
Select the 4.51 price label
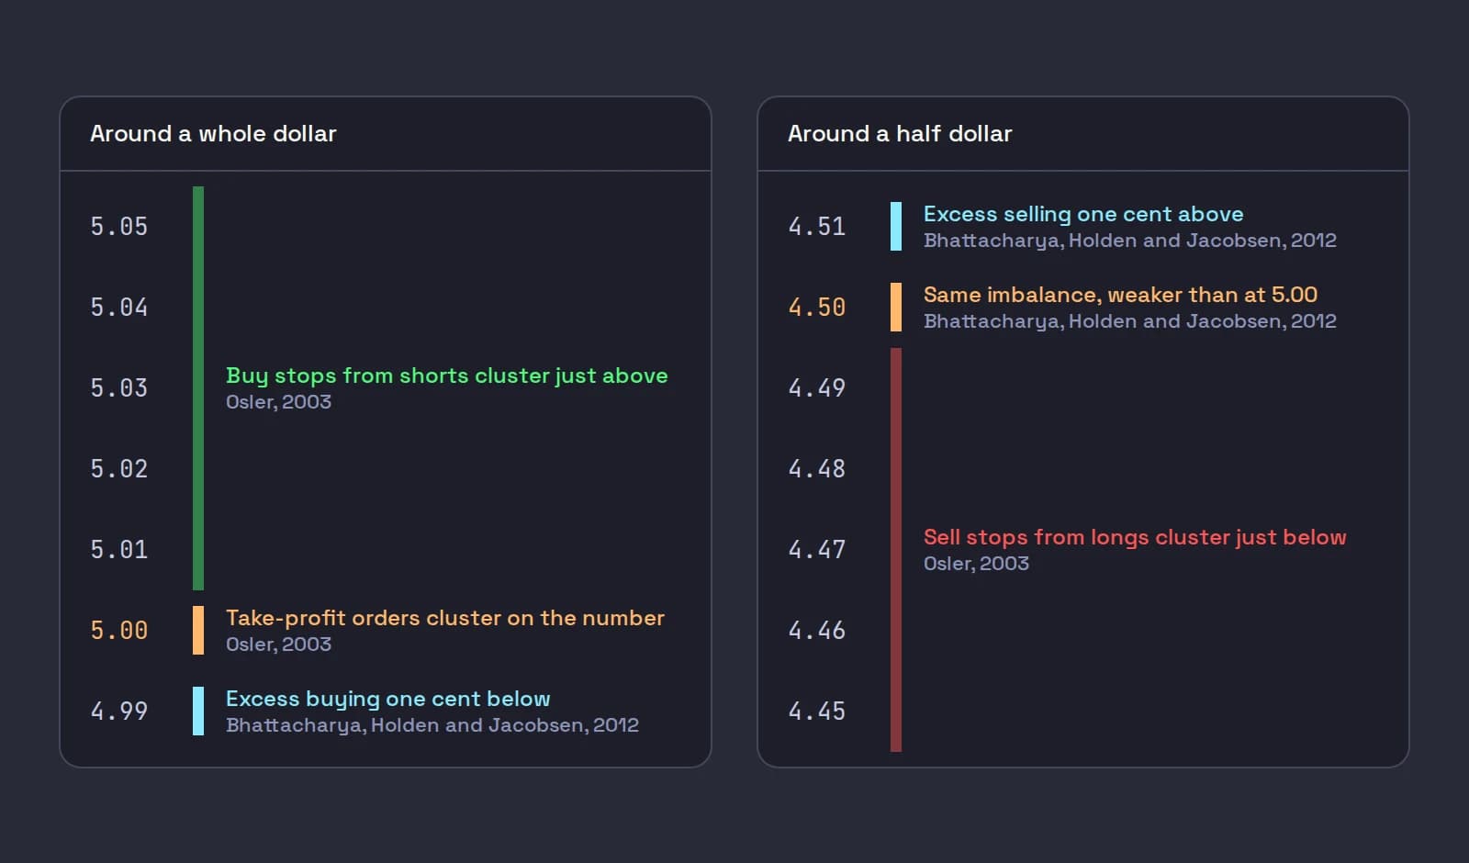coord(817,227)
